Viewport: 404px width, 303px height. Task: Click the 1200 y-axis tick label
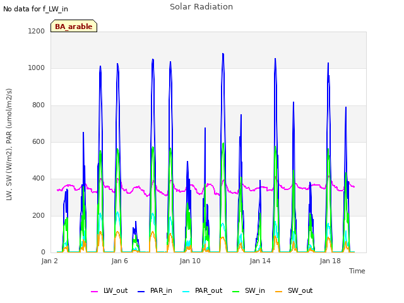[37, 31]
